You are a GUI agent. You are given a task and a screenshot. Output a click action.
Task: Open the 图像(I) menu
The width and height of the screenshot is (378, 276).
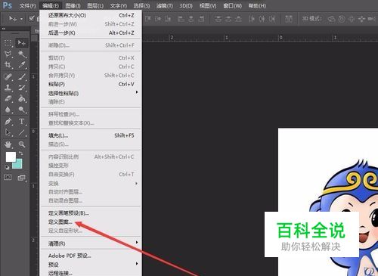pyautogui.click(x=73, y=5)
